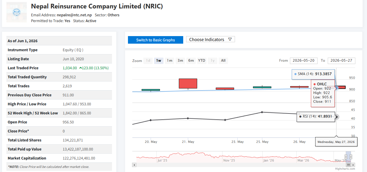Select the 1y zoom range

[213, 61]
